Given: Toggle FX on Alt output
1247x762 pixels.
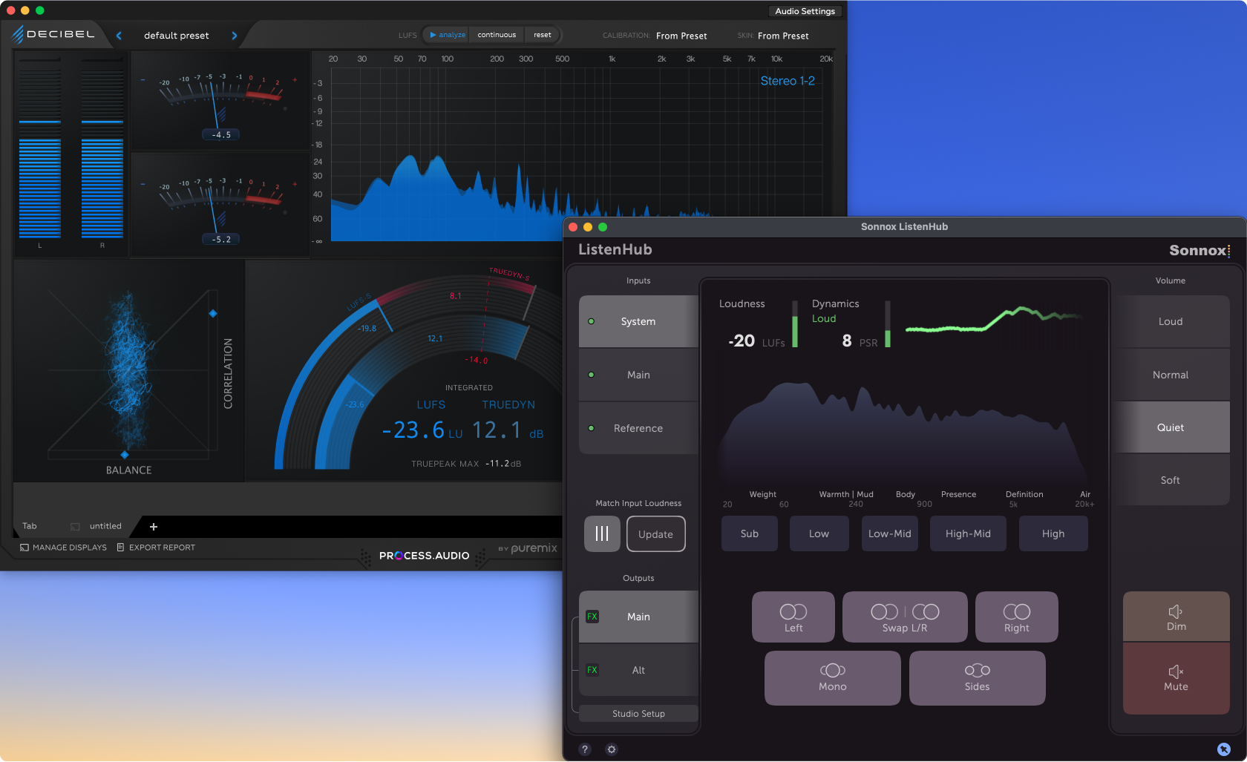Looking at the screenshot, I should tap(592, 670).
